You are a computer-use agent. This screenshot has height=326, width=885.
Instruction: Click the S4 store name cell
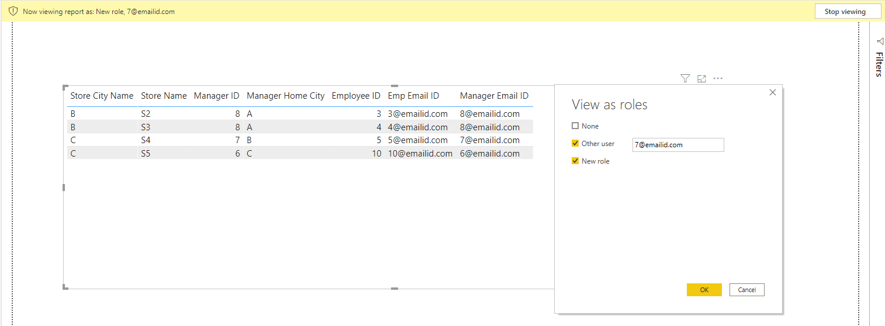tap(146, 140)
